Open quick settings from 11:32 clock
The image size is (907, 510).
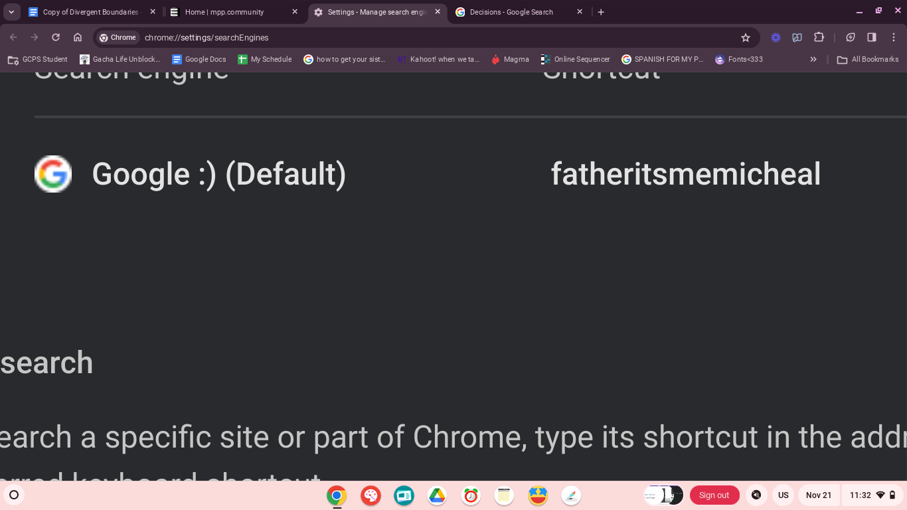pos(872,495)
